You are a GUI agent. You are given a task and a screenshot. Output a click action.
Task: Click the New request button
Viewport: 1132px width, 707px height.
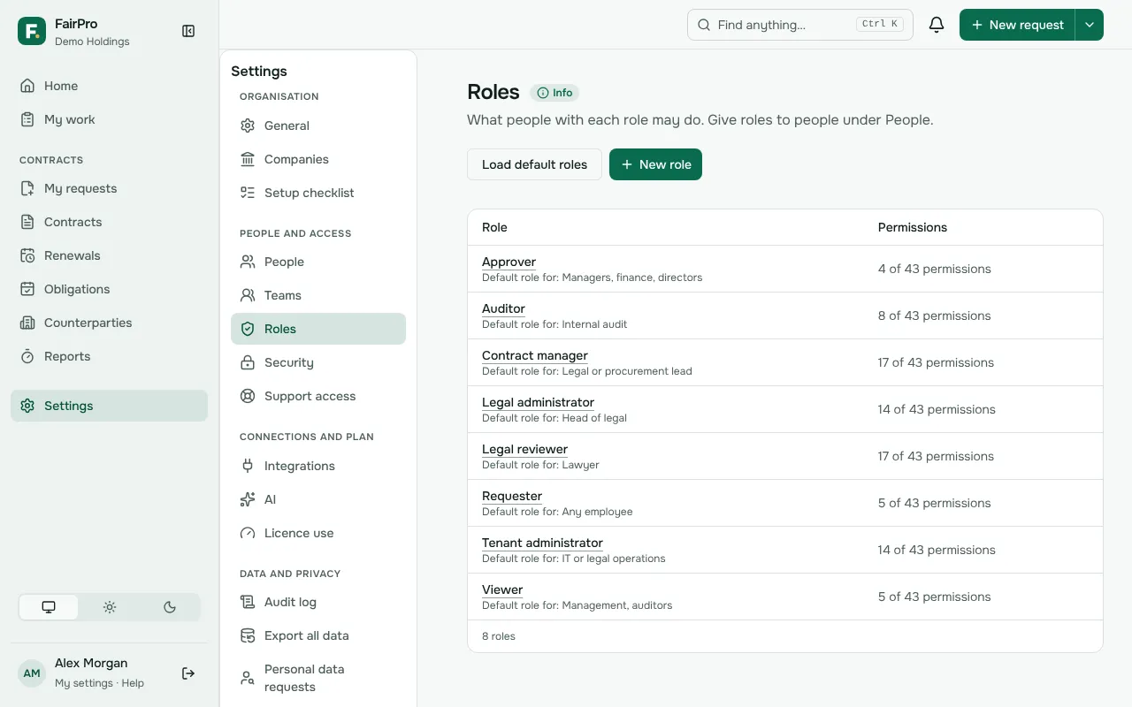click(x=1017, y=25)
